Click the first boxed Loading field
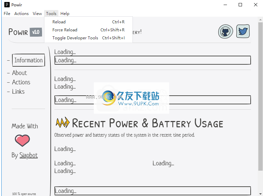The width and height of the screenshot is (263, 196). coord(153,60)
